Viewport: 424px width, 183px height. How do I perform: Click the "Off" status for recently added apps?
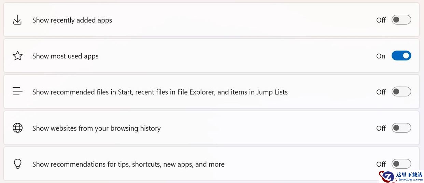click(381, 20)
